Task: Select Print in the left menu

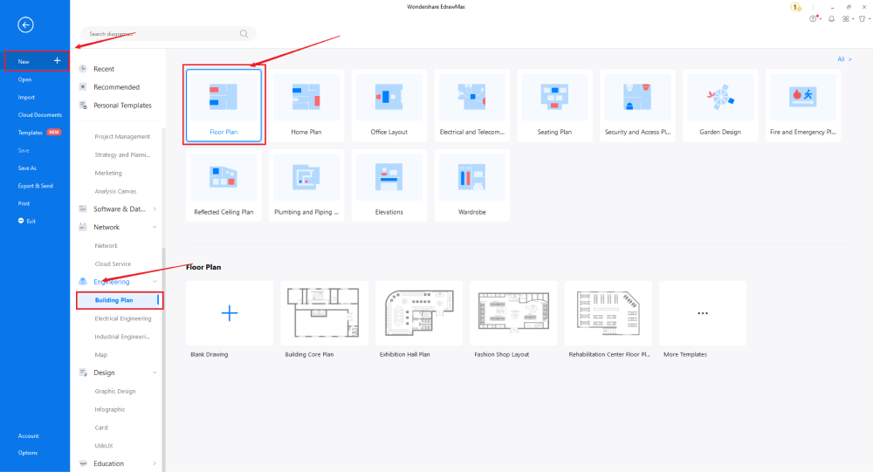Action: coord(24,203)
